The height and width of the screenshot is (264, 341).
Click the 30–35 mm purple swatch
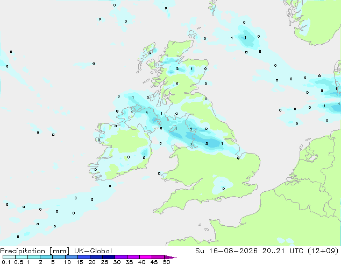click(x=120, y=257)
